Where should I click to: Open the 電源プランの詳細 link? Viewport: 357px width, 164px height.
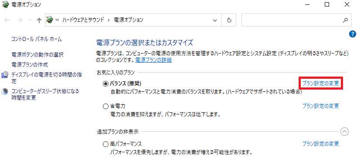coord(153,60)
